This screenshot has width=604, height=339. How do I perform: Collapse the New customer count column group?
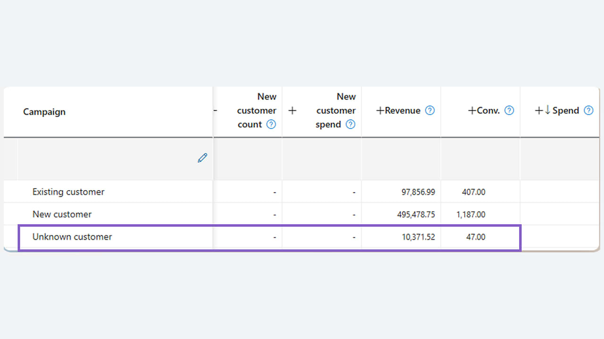[x=215, y=110]
